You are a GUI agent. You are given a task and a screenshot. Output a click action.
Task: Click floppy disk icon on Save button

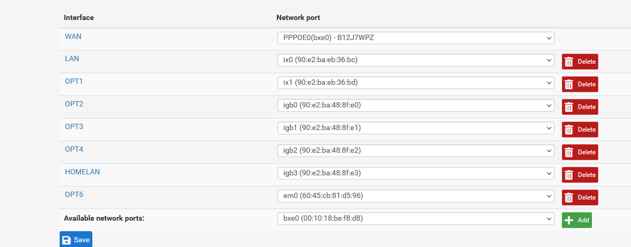(67, 240)
